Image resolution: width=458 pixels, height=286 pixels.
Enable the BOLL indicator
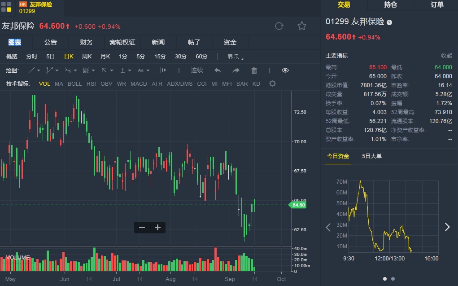(75, 84)
